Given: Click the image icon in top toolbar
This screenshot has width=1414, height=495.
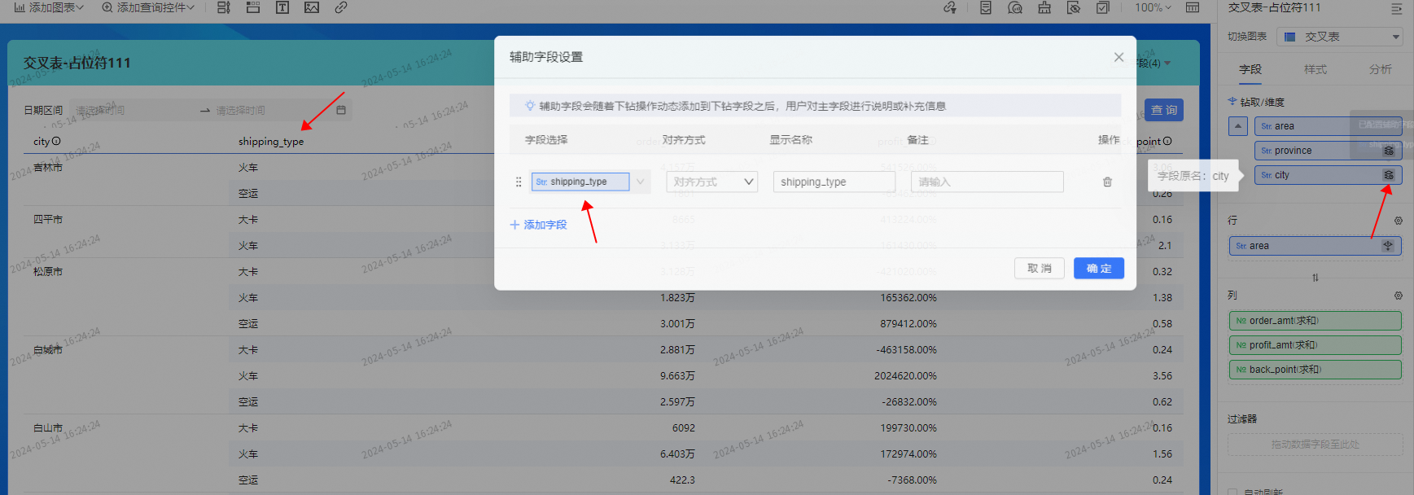Looking at the screenshot, I should tap(312, 7).
